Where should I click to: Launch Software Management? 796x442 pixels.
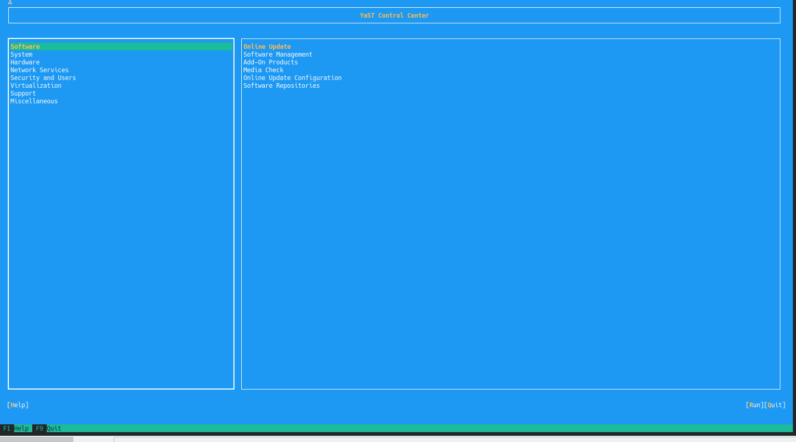coord(278,54)
